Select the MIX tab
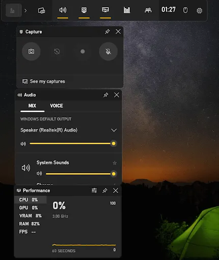The height and width of the screenshot is (260, 219). pyautogui.click(x=32, y=106)
